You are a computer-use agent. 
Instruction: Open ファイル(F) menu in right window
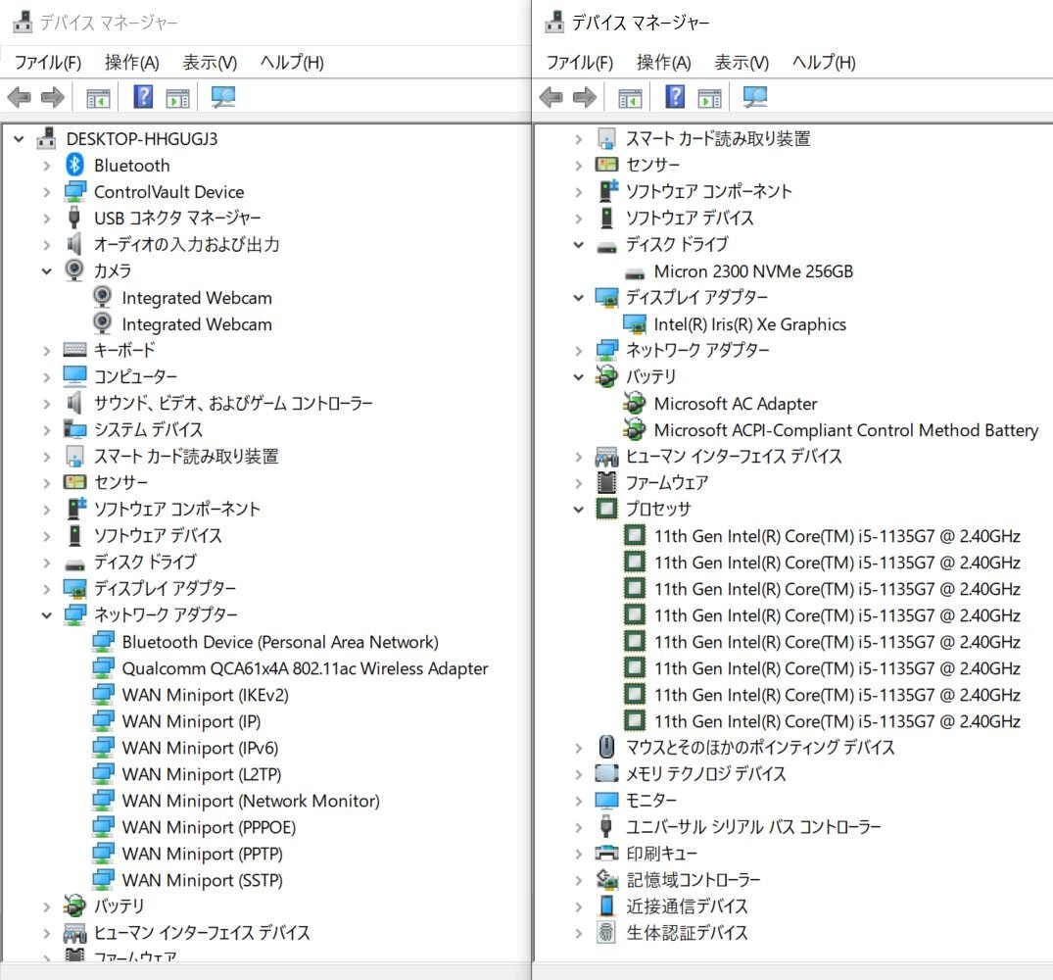pyautogui.click(x=580, y=63)
